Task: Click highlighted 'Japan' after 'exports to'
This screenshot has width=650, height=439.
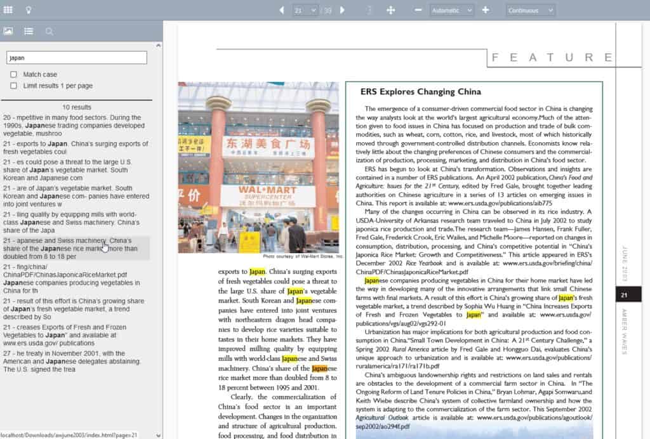Action: (x=258, y=272)
